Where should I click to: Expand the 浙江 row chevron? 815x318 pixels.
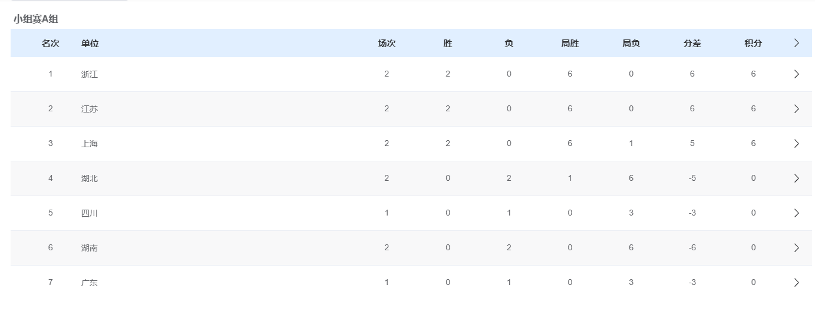click(796, 74)
